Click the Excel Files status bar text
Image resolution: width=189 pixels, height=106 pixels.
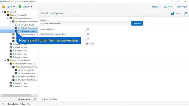pyautogui.click(x=26, y=104)
